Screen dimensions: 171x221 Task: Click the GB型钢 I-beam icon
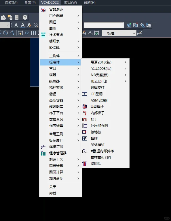pyautogui.click(x=85, y=94)
